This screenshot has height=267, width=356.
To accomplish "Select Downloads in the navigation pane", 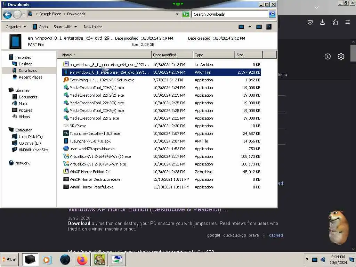I will click(x=28, y=71).
